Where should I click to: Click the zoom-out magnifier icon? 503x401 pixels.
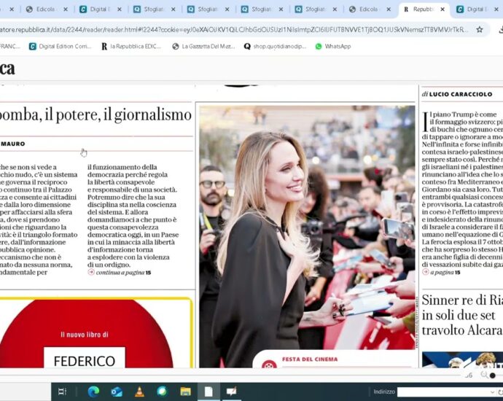pyautogui.click(x=485, y=375)
